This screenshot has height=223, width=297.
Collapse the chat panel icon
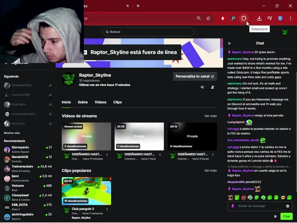(x=229, y=43)
